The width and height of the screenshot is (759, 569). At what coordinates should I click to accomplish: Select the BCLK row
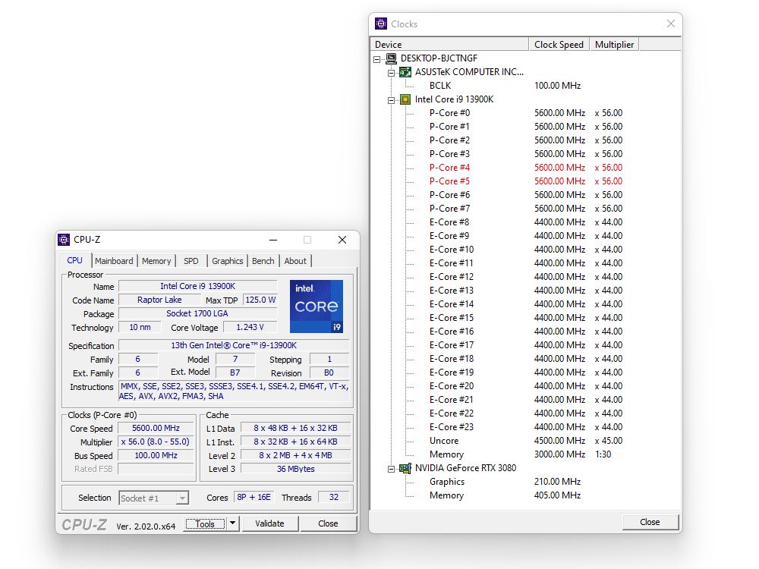[526, 86]
